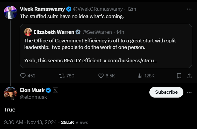Click the share icon on Vivek's tweet
This screenshot has width=197, height=129.
point(189,76)
